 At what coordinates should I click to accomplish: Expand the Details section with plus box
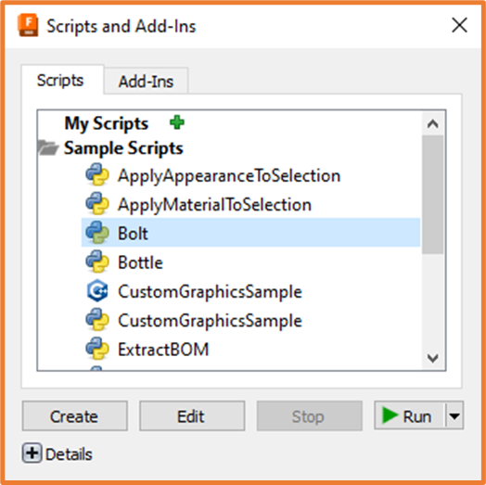coord(32,453)
